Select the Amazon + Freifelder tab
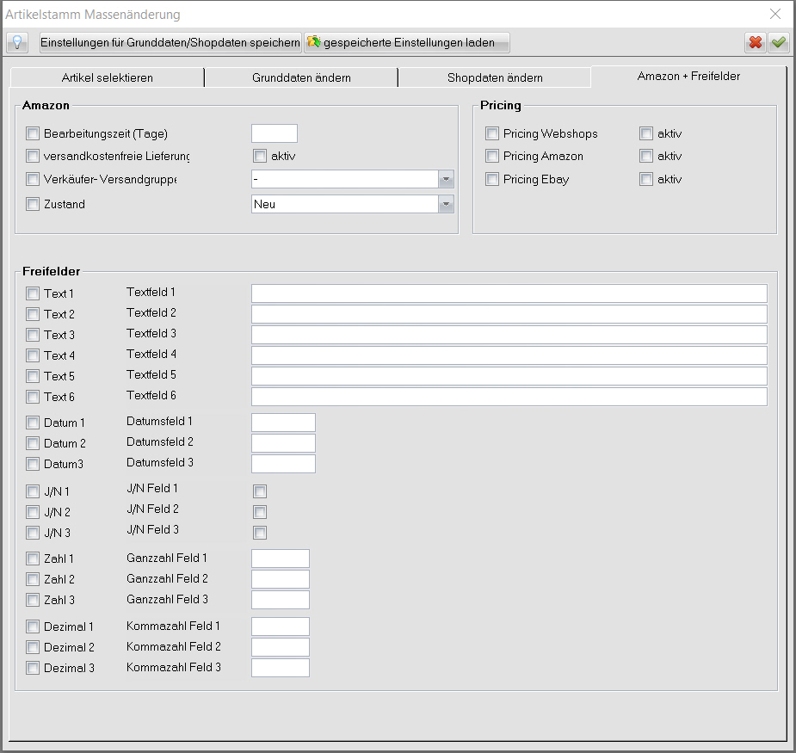 pos(688,77)
